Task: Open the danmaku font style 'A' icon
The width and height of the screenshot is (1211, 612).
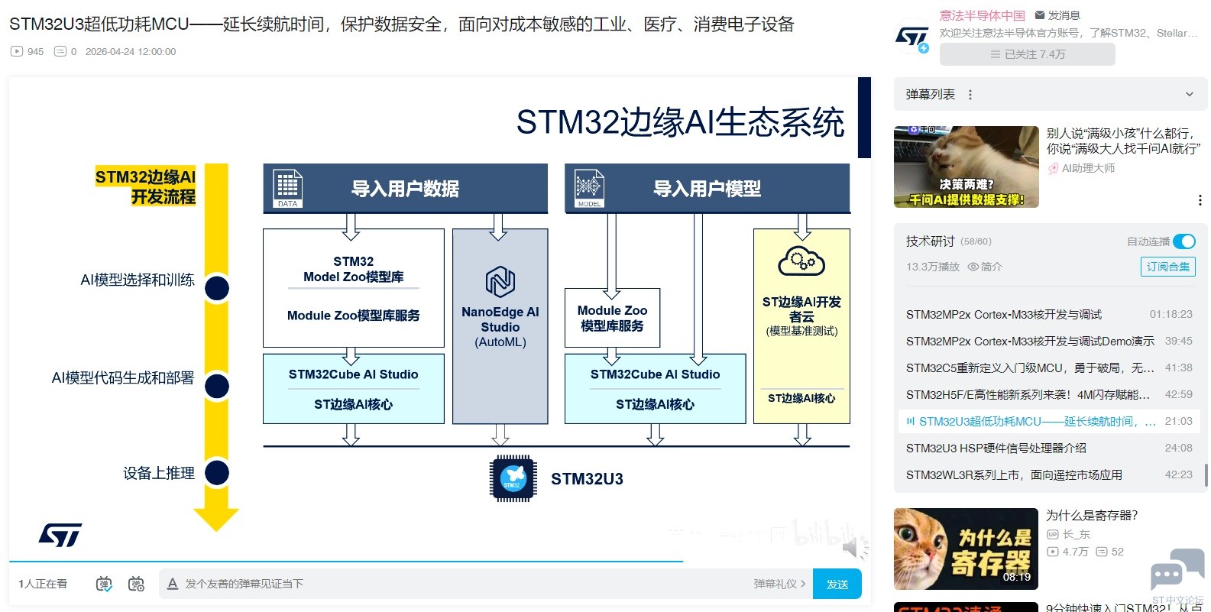Action: (x=173, y=584)
